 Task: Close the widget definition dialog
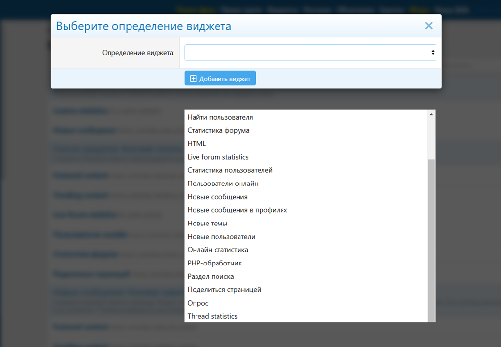428,26
